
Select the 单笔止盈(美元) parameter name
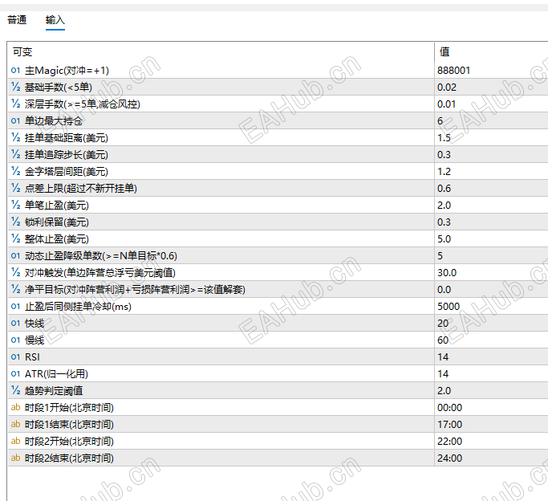pyautogui.click(x=57, y=206)
